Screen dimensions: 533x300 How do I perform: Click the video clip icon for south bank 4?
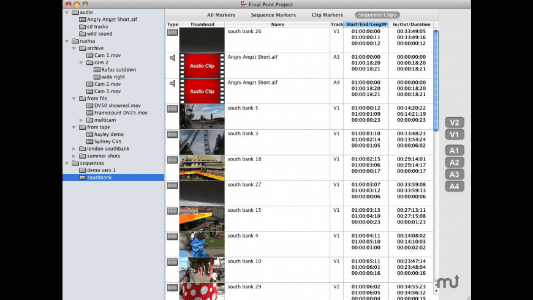pyautogui.click(x=172, y=236)
